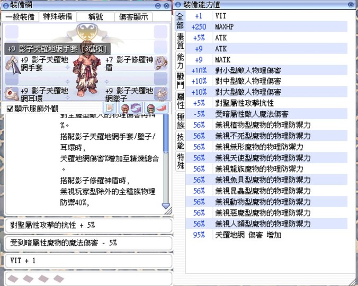Open the 種族 vertical stats tab

(x=180, y=121)
